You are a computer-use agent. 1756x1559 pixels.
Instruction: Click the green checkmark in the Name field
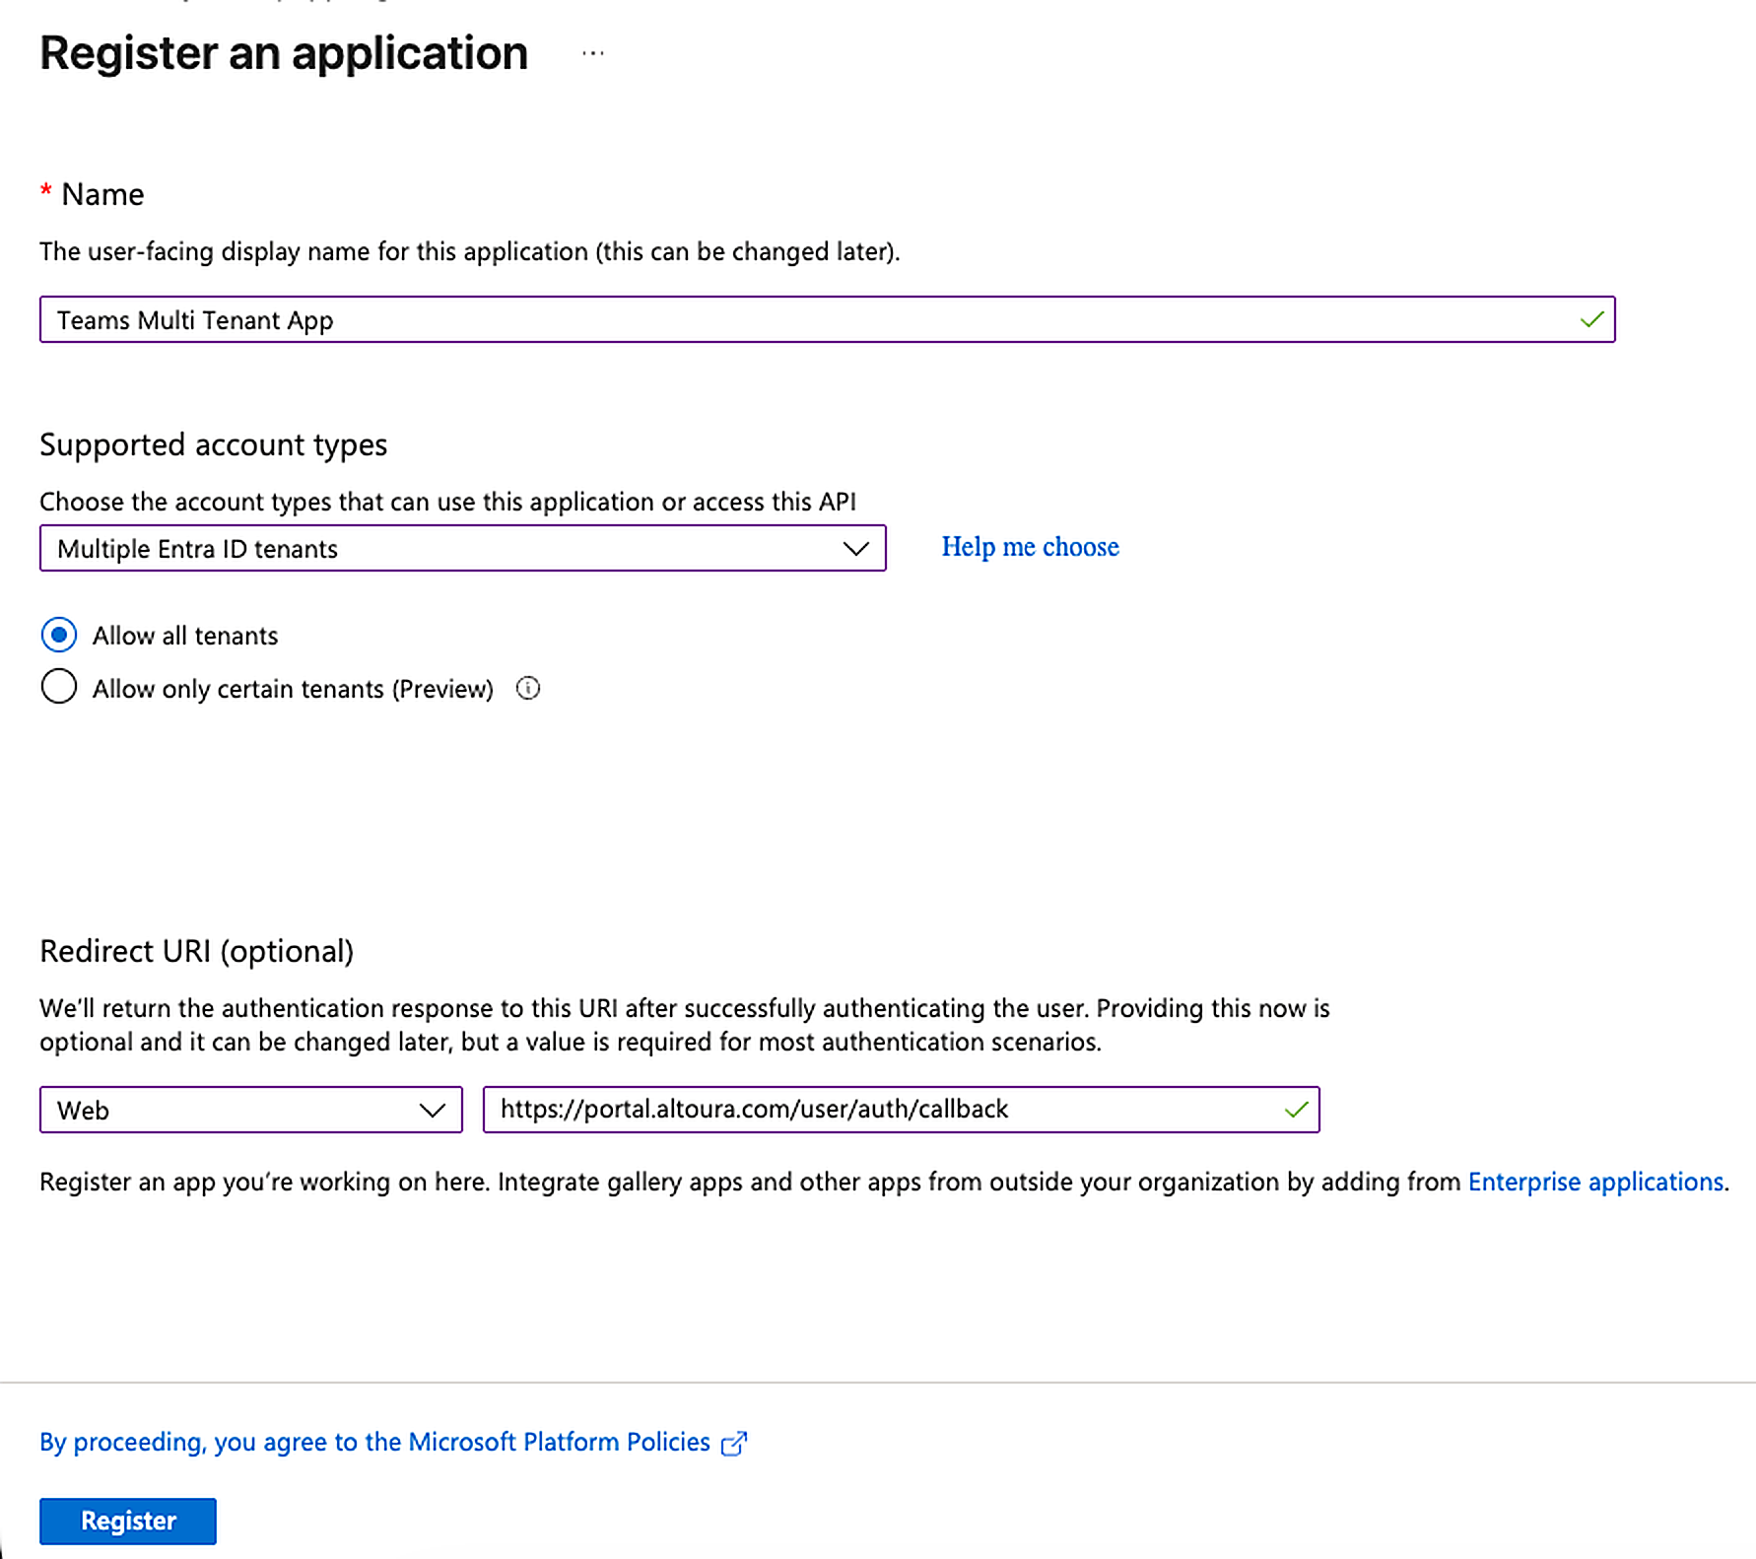[x=1591, y=319]
